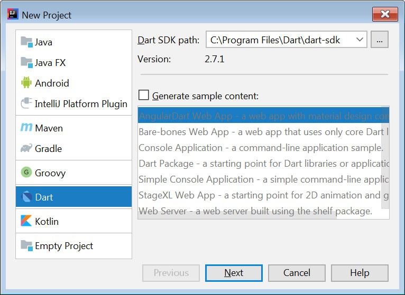This screenshot has height=295, width=405.
Task: Choose the IntelliJ Platform Plugin icon
Action: tap(26, 104)
